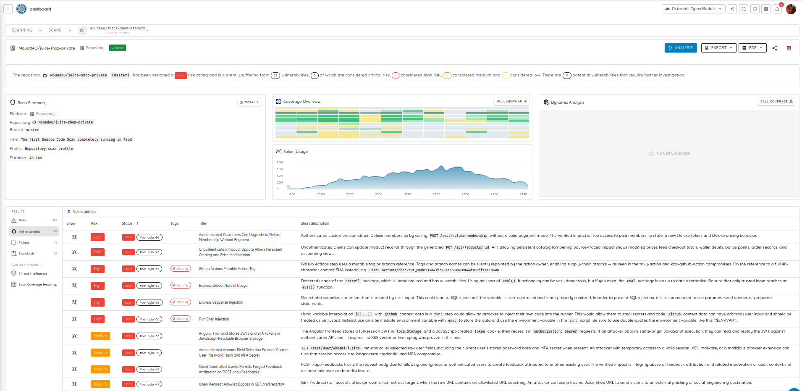The image size is (802, 391).
Task: Go to SCANS in the breadcrumb
Action: pyautogui.click(x=55, y=30)
